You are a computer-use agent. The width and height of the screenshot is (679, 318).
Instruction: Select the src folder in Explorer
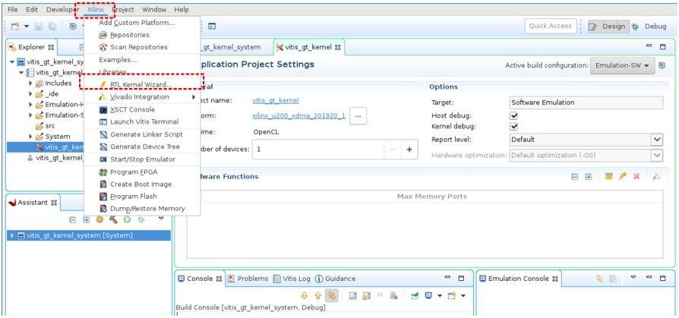45,126
